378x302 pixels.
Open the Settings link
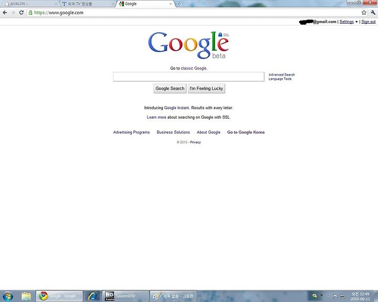click(x=346, y=22)
